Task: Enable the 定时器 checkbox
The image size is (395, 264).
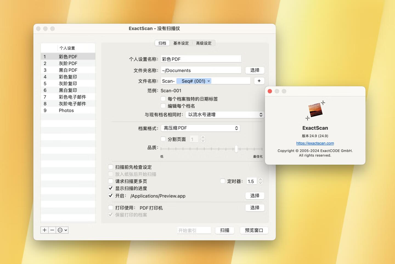Action: tap(223, 181)
